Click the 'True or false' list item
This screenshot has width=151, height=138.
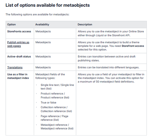(x=48, y=102)
